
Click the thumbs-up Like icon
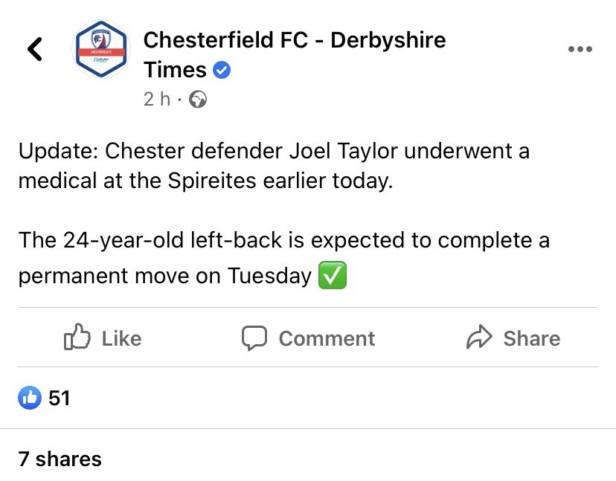[77, 337]
